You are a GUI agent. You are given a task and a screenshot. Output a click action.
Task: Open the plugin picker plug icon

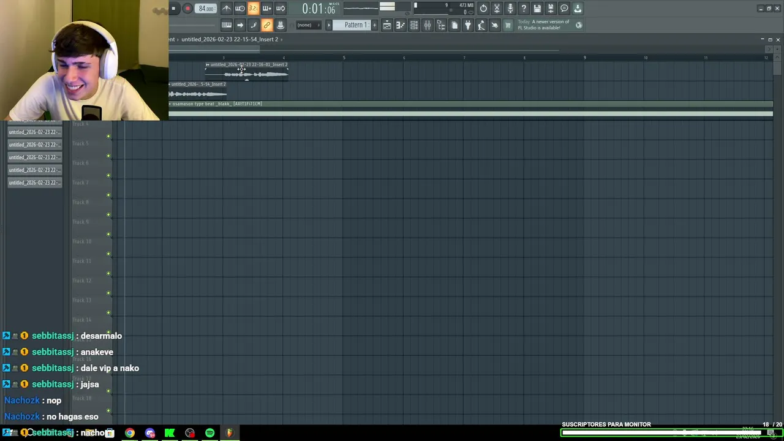coord(468,25)
